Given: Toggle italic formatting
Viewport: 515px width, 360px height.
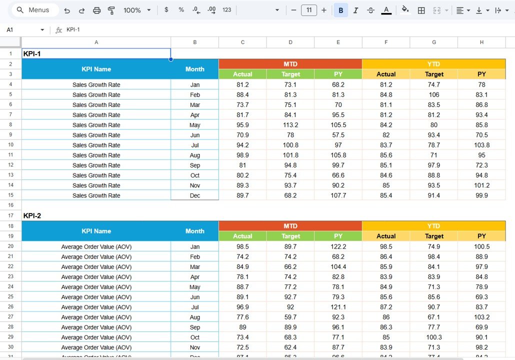Looking at the screenshot, I should [355, 10].
